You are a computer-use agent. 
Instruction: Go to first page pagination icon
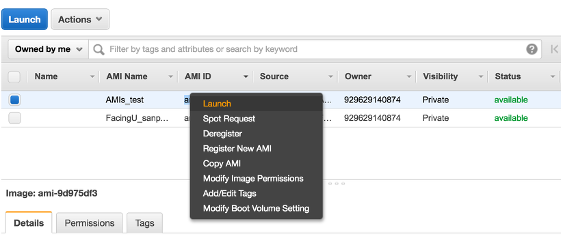coord(554,49)
